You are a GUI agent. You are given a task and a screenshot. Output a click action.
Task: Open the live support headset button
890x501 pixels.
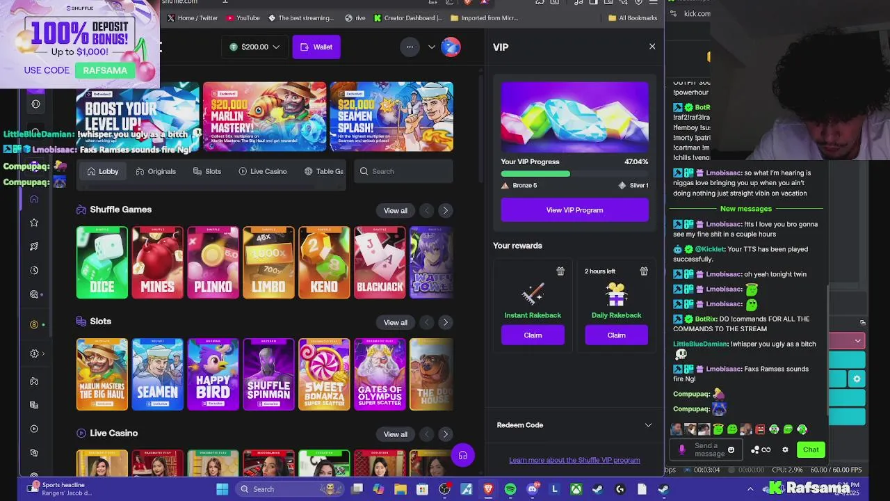[463, 456]
